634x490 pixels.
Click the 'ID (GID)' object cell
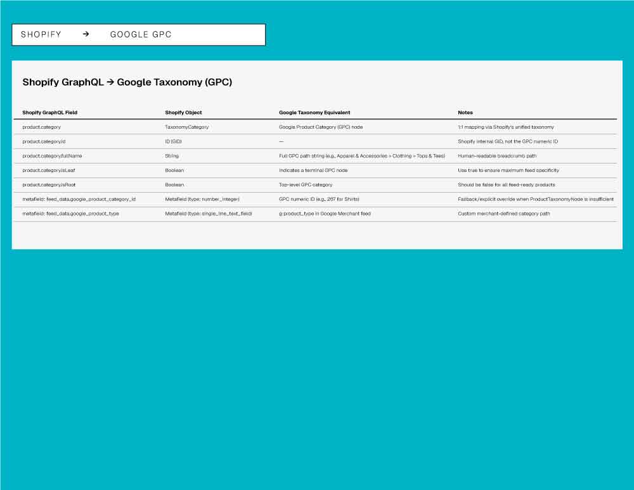(x=173, y=141)
